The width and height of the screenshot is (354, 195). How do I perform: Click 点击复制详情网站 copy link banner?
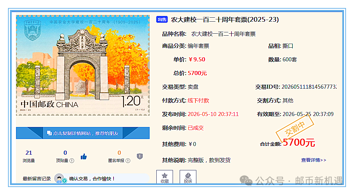click(82, 133)
